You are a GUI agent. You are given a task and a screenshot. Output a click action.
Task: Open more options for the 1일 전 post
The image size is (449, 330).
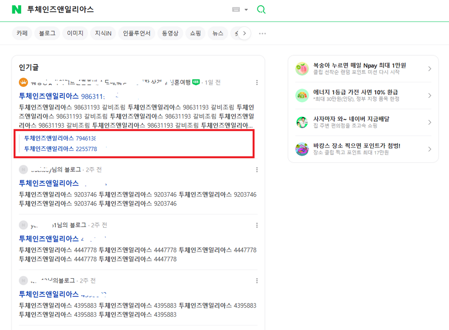coord(257,82)
